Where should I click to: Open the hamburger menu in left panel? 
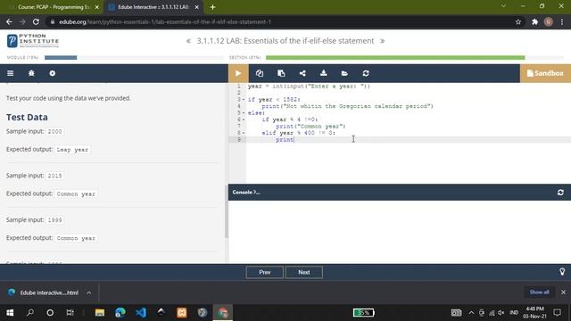coord(10,73)
